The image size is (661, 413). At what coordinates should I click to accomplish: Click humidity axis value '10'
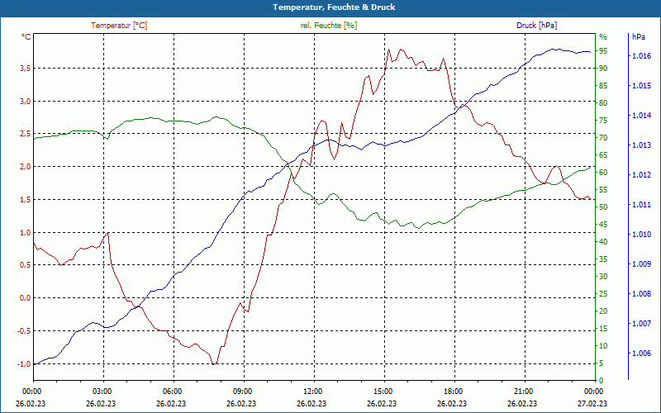click(603, 346)
